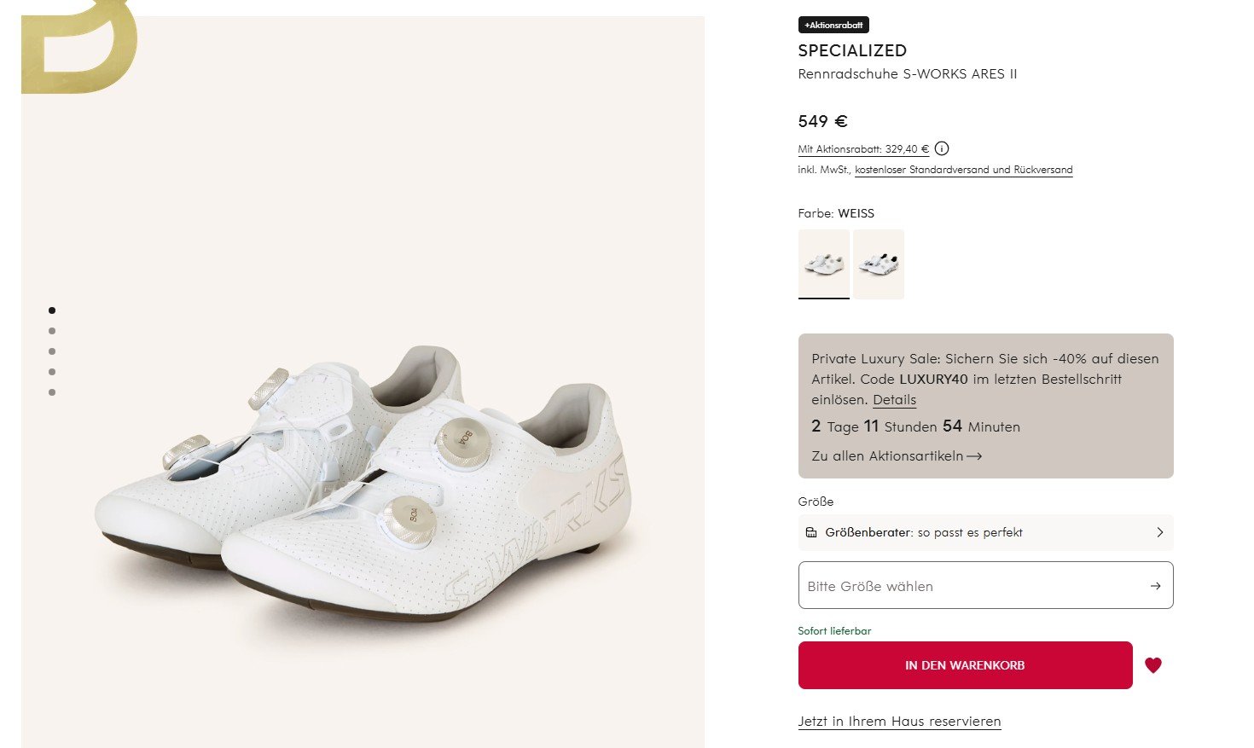This screenshot has height=748, width=1254.
Task: Click the arrow after Zu allen Aktionsartikeln
Action: pos(974,456)
